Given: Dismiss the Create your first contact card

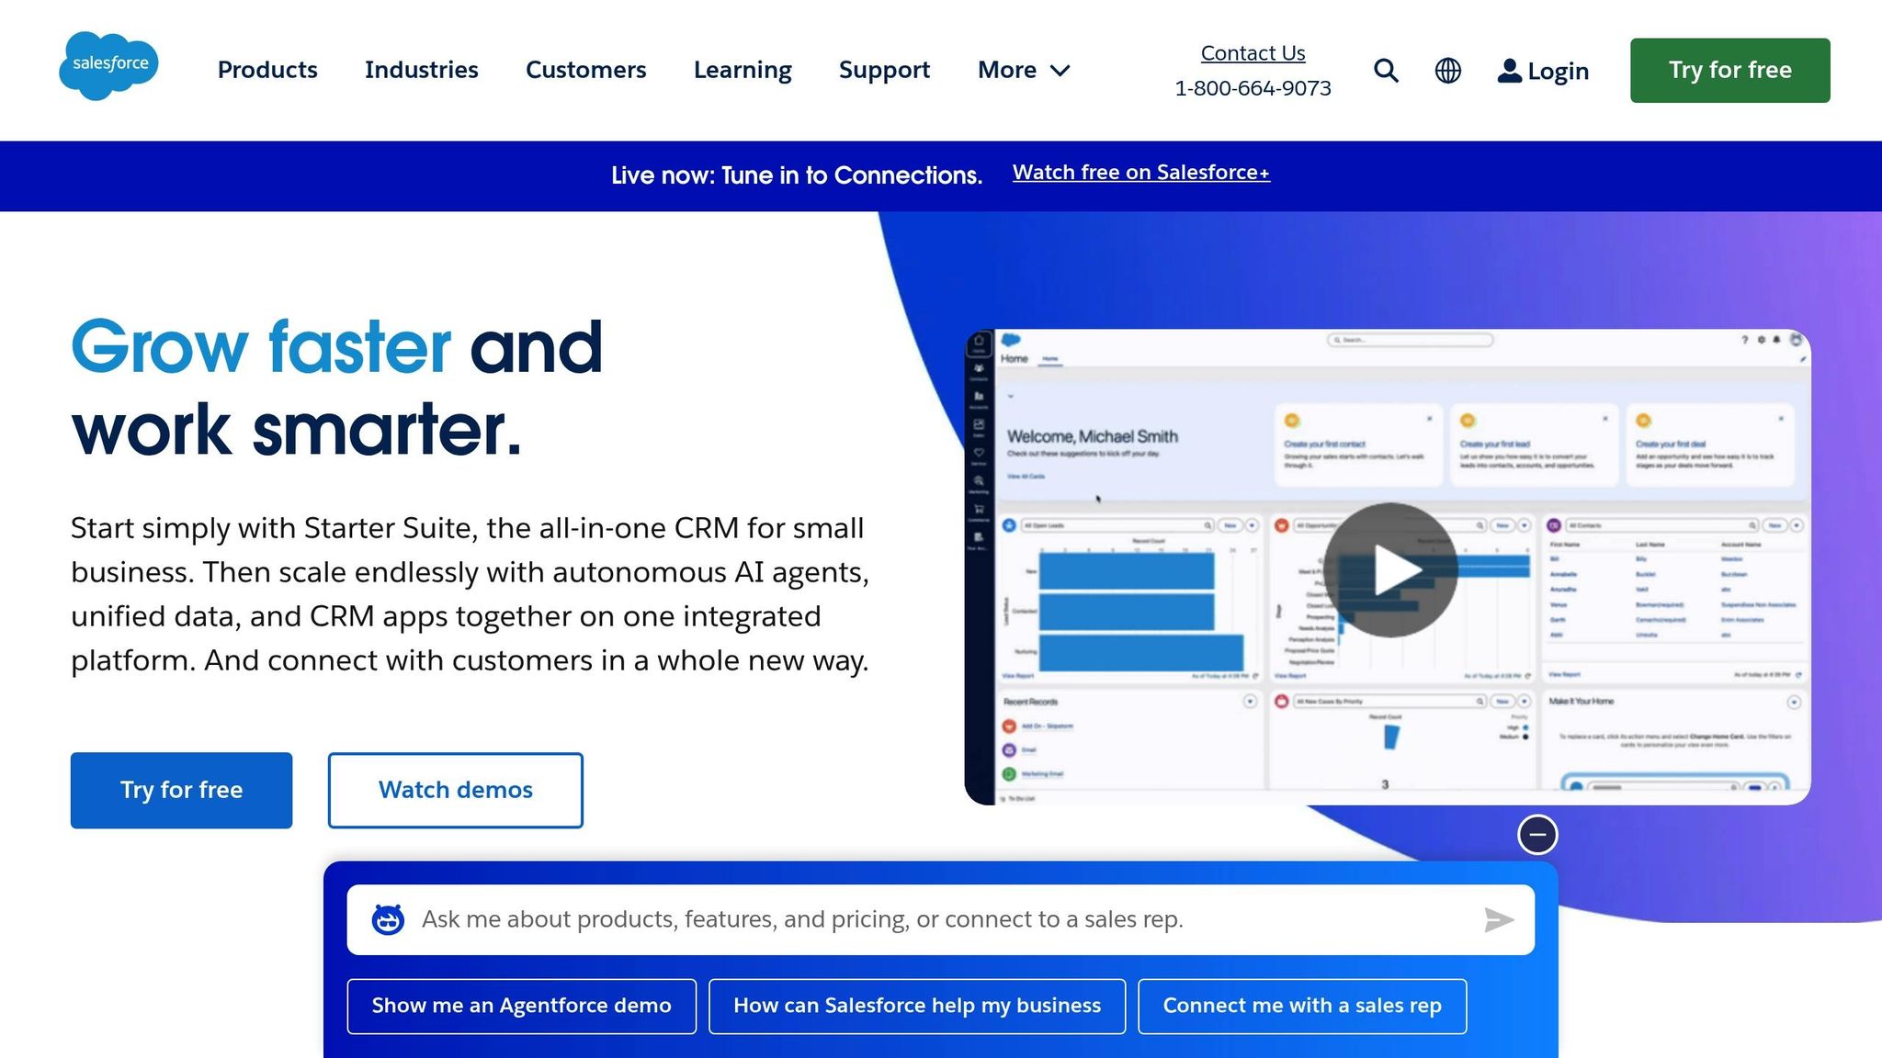Looking at the screenshot, I should (1430, 419).
